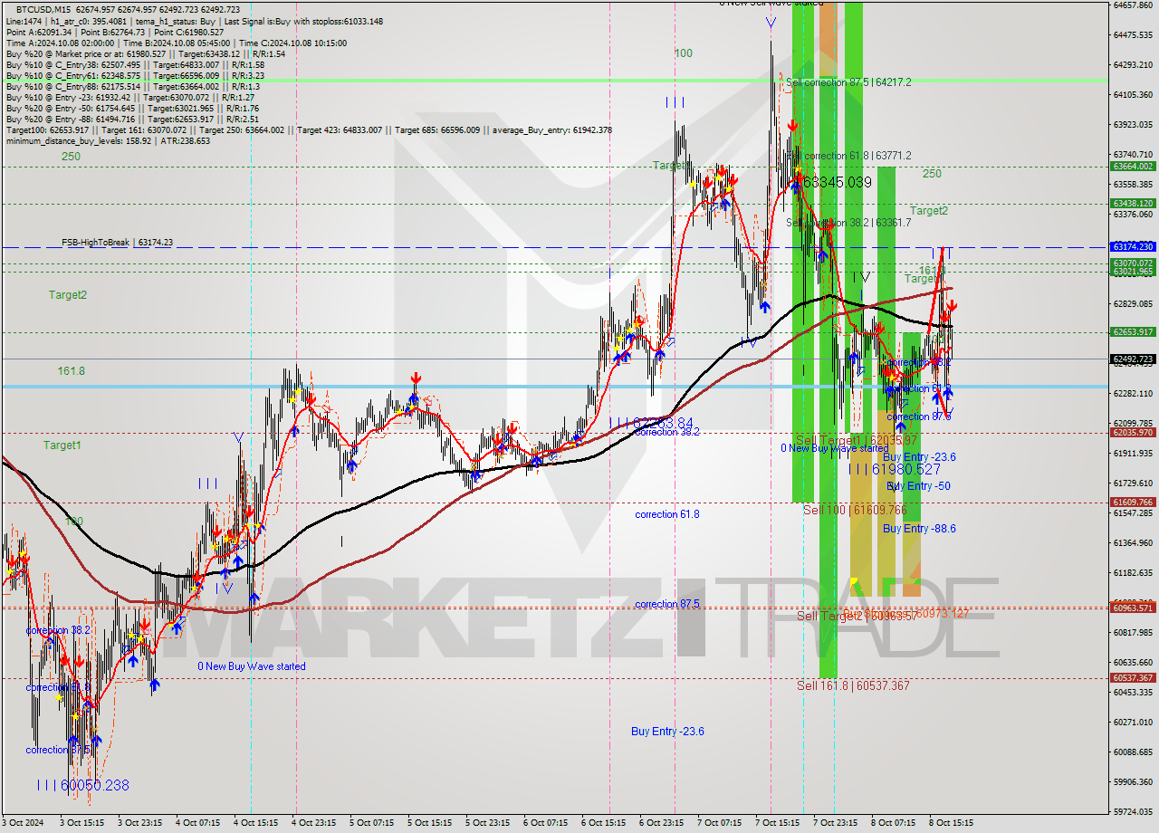Click the 63664.002 green price tag
The width and height of the screenshot is (1159, 833).
1133,167
